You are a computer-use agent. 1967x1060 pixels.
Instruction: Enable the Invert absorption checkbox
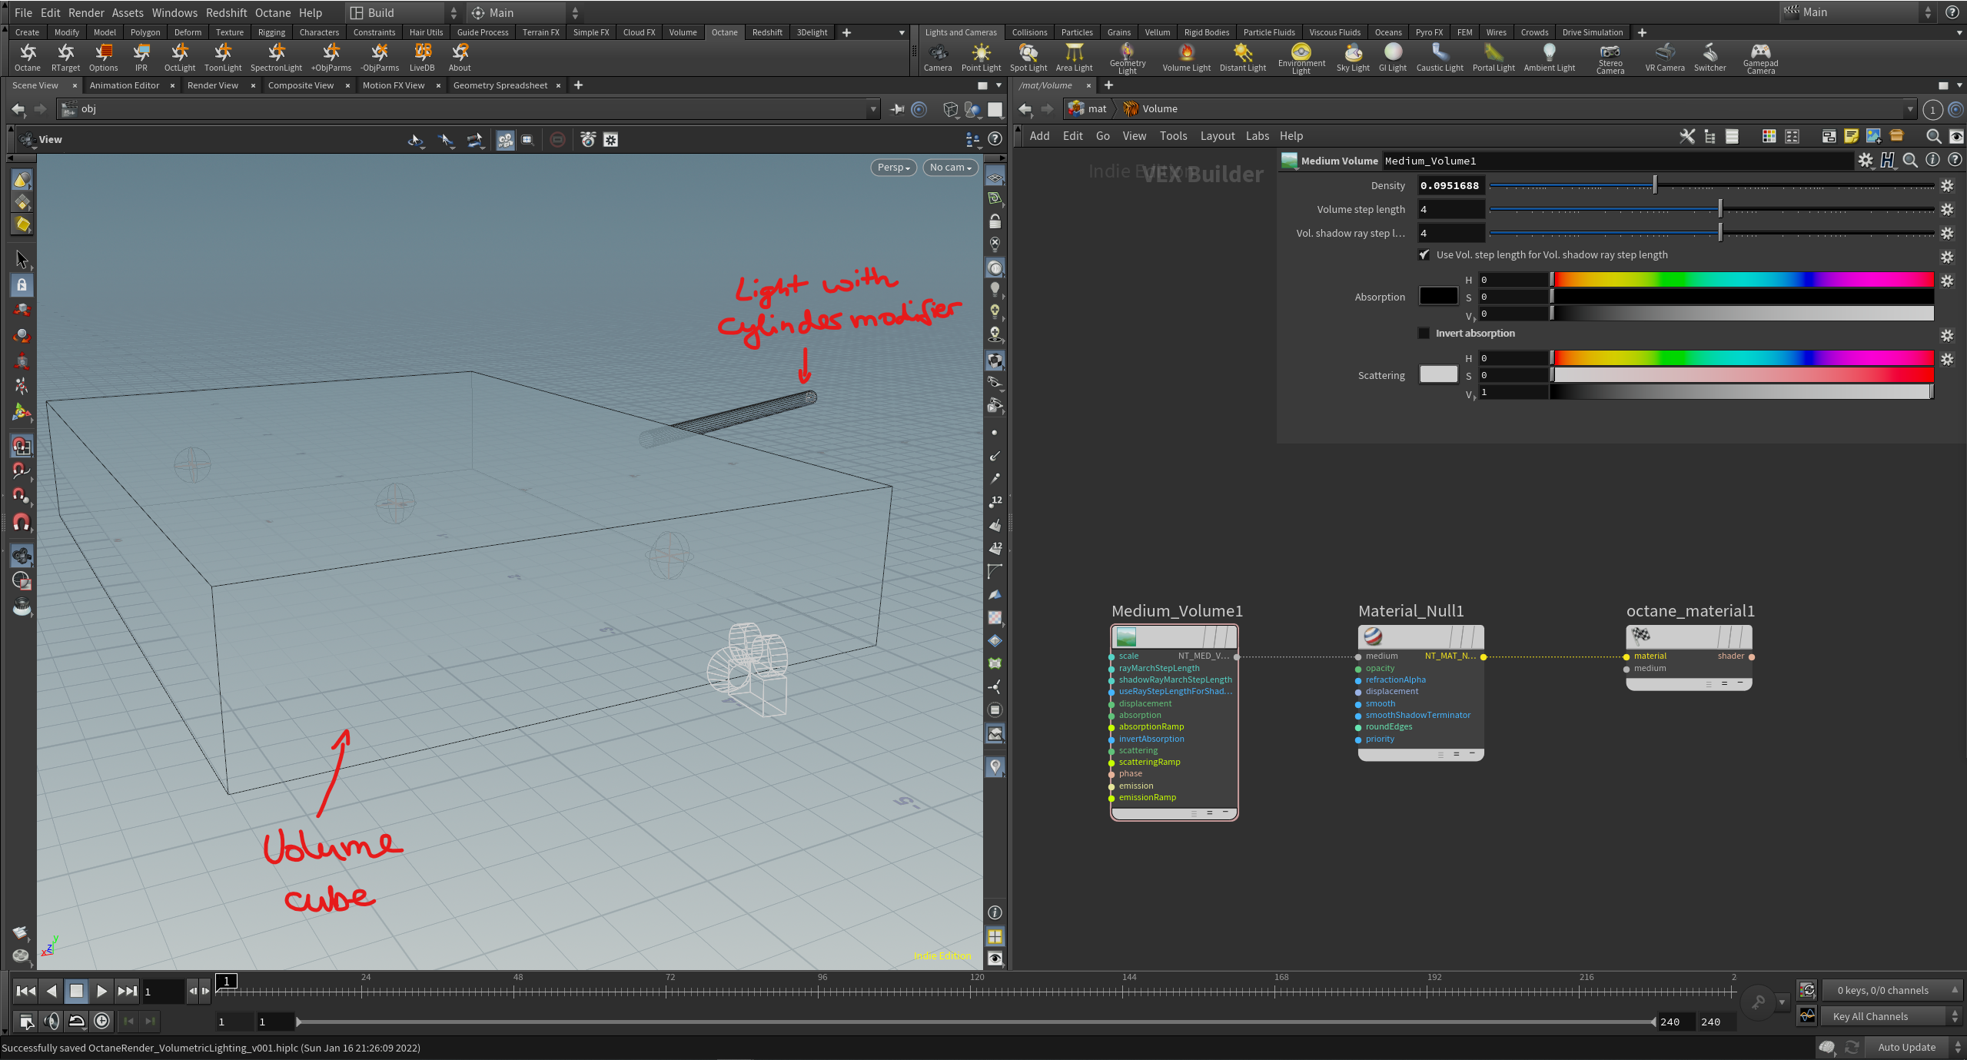coord(1424,333)
